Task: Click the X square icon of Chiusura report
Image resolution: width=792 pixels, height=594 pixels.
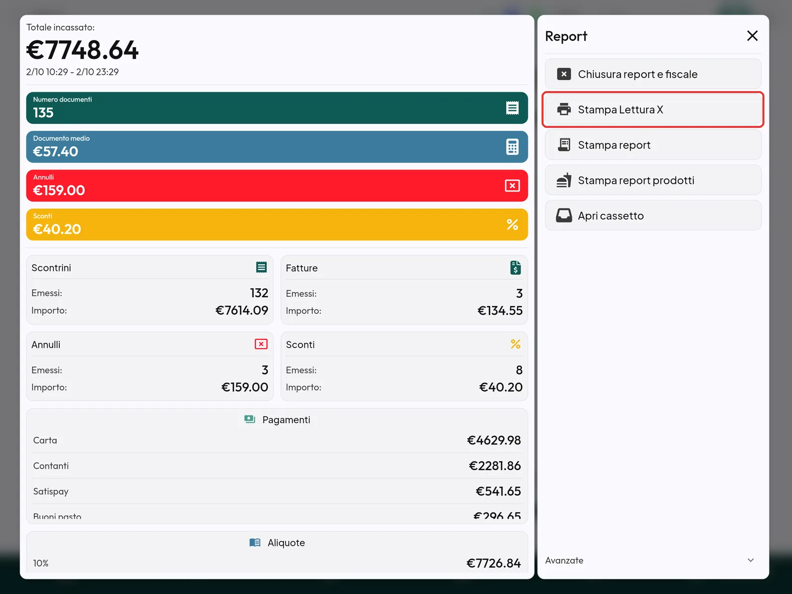Action: (x=564, y=74)
